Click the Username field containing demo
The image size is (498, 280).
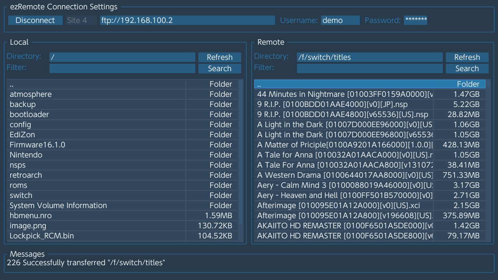pyautogui.click(x=340, y=21)
